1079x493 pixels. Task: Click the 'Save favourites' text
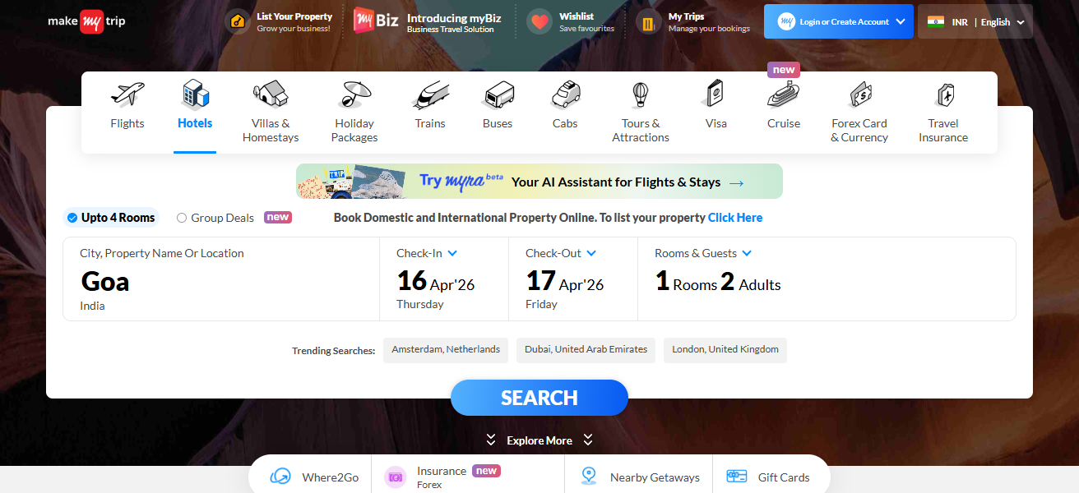coord(586,29)
